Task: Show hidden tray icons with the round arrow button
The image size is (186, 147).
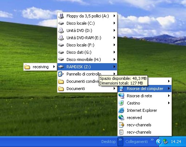Action: (x=159, y=142)
